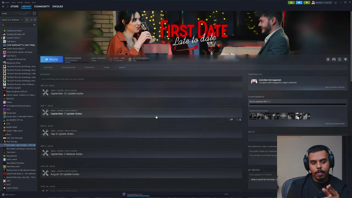Open the Community Hub link
Viewport: 352px width, 198px height.
pos(68,67)
